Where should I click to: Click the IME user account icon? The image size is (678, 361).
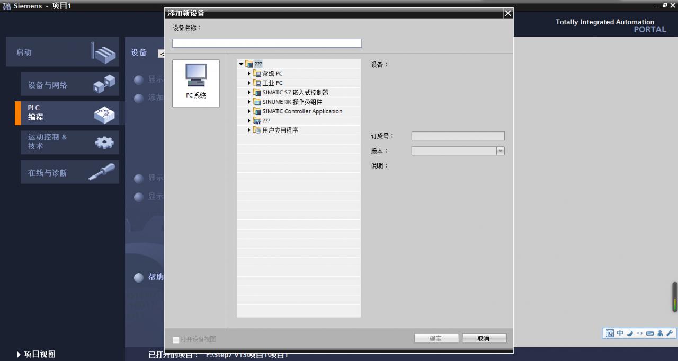coord(660,333)
